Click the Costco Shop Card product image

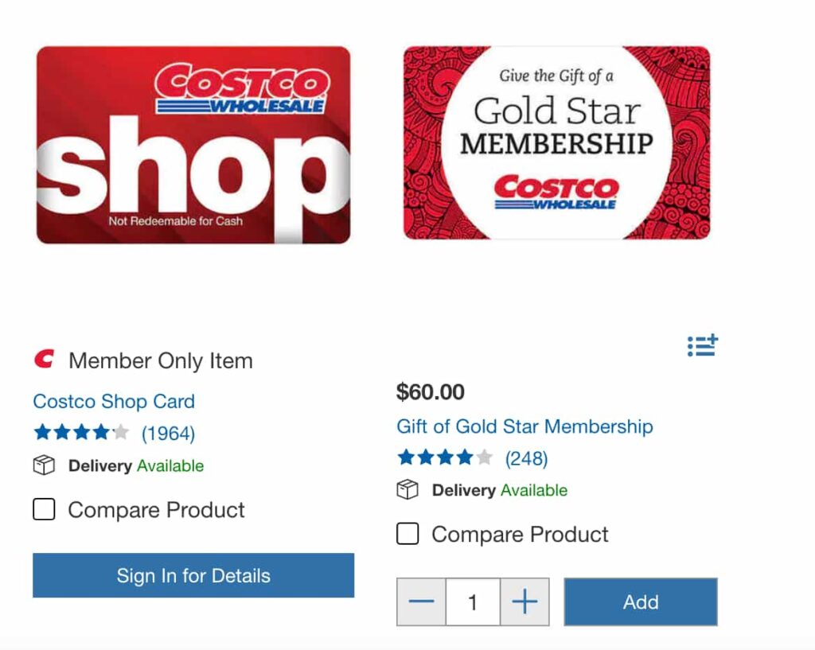tap(193, 145)
